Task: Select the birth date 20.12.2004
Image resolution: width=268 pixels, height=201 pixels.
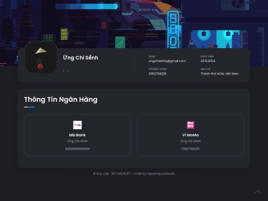Action: (x=208, y=61)
